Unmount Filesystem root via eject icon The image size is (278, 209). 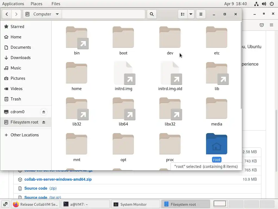[x=44, y=122]
